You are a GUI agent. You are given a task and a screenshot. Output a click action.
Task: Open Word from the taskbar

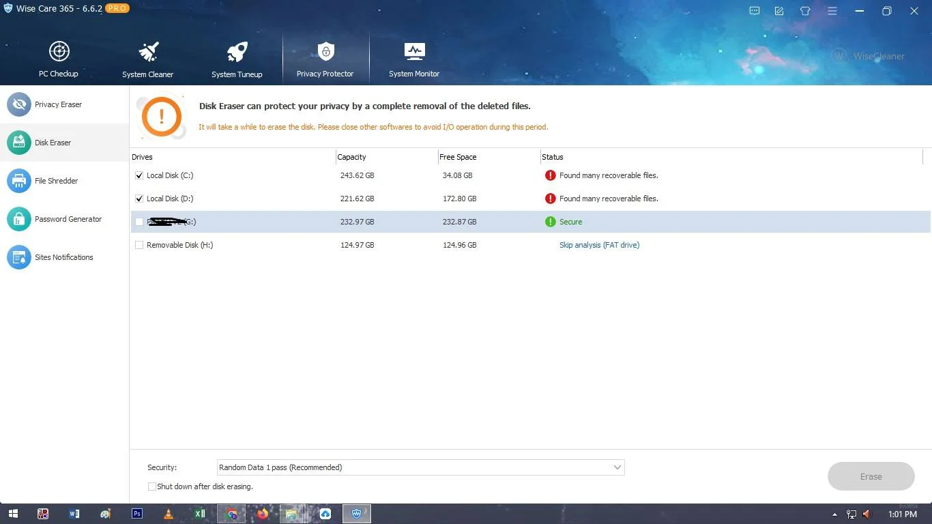tap(74, 514)
